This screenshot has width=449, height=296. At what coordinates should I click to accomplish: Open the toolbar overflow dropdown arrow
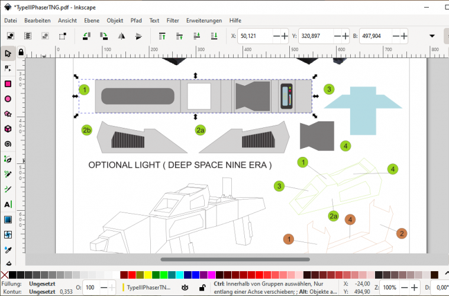pos(432,36)
